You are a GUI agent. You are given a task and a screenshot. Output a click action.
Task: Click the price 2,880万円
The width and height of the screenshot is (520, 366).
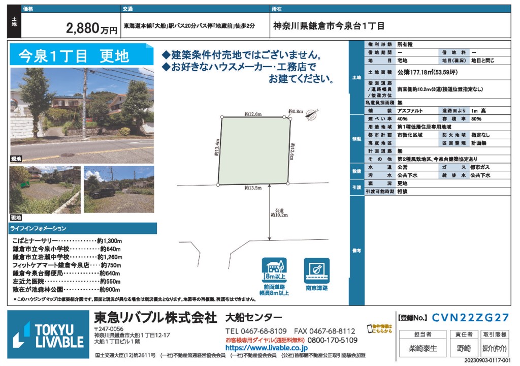tap(91, 29)
